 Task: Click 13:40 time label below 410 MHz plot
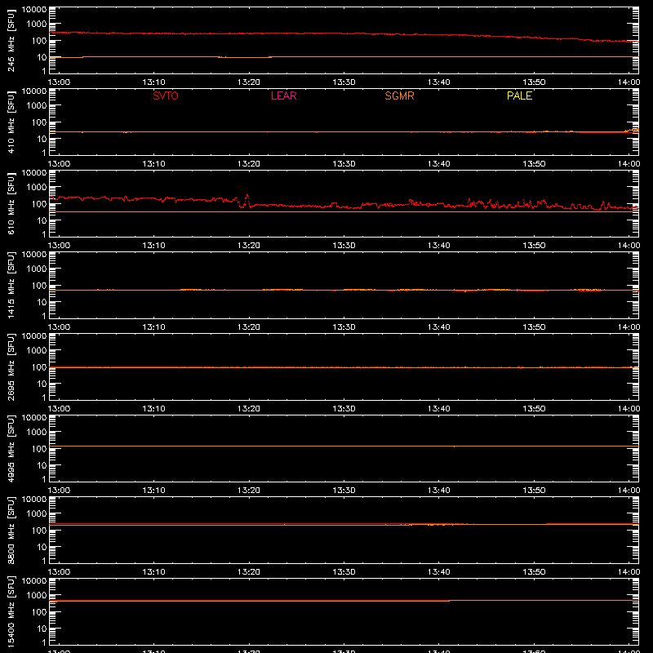[x=439, y=164]
